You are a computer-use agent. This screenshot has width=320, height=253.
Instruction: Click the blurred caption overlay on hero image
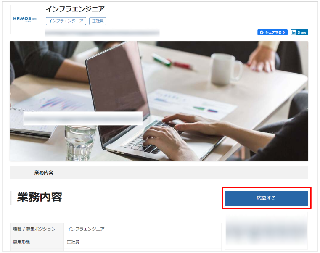(83, 119)
